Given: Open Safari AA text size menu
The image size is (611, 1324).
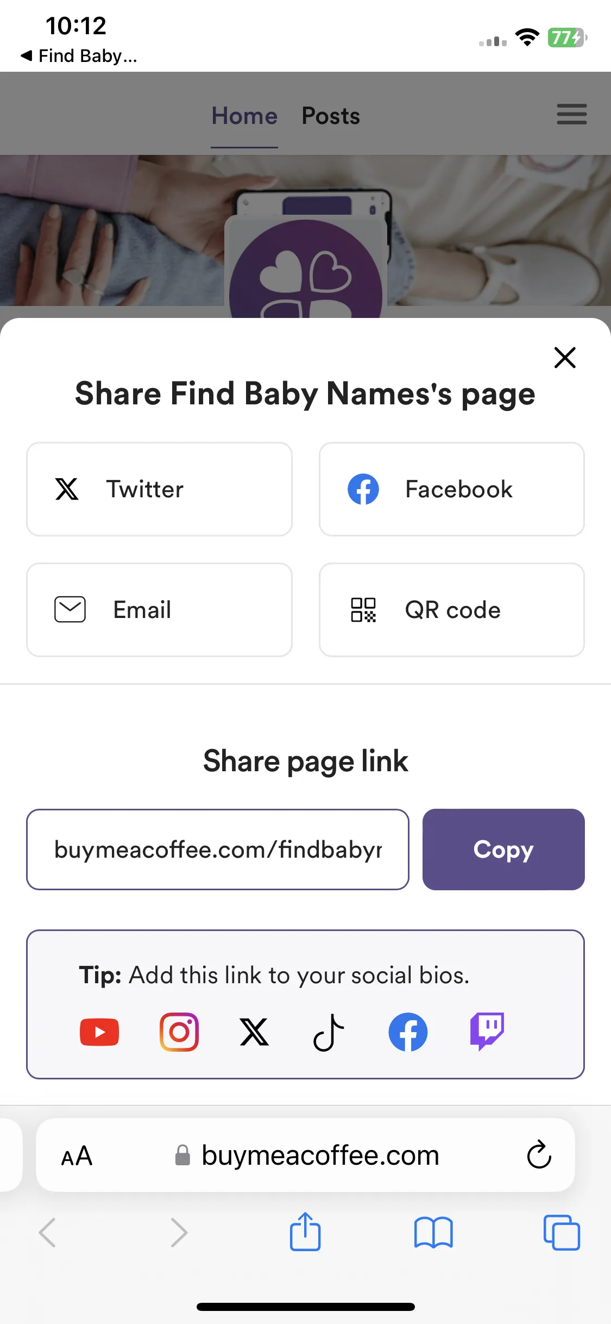Looking at the screenshot, I should [x=77, y=1156].
